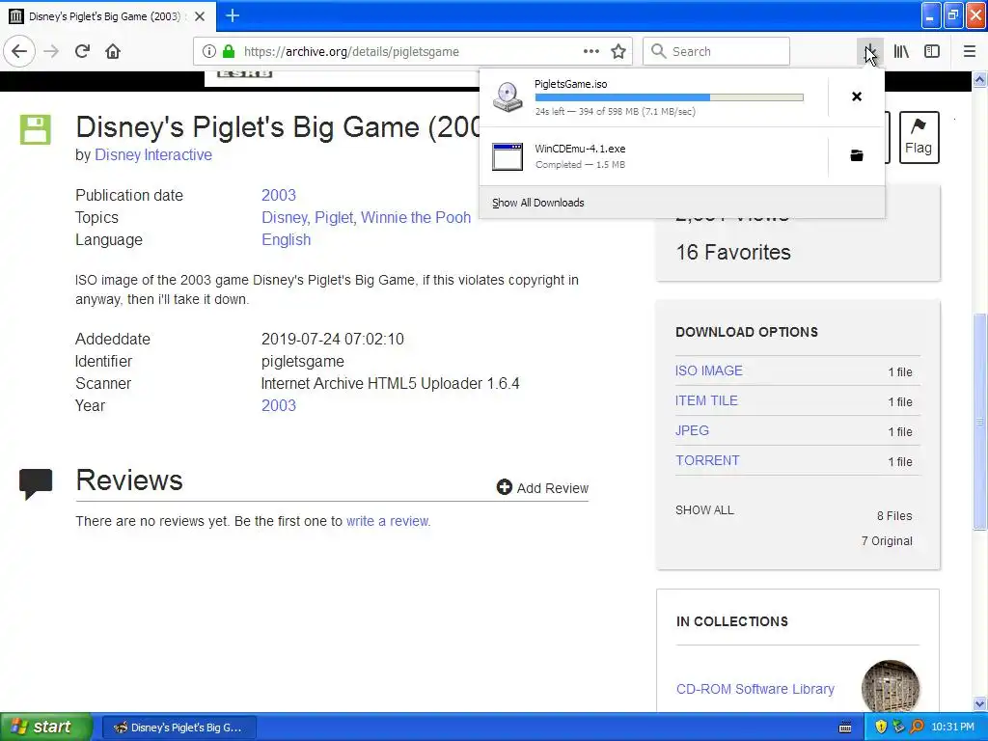Click the on-screen keyboard tray icon
The image size is (988, 741).
(845, 727)
